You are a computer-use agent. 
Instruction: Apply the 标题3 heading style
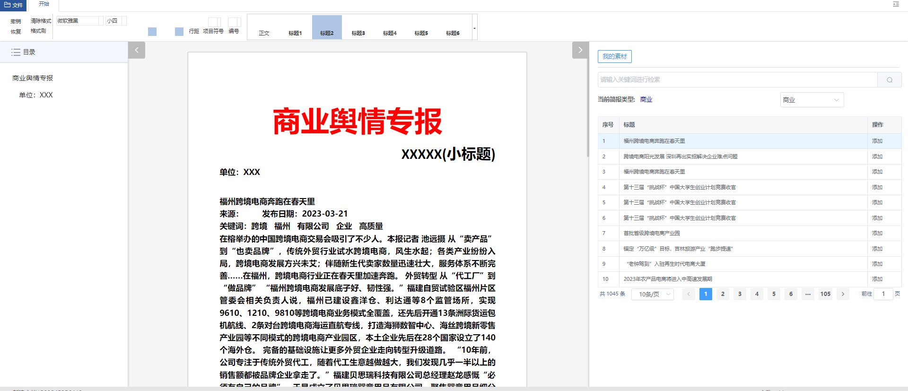click(358, 27)
